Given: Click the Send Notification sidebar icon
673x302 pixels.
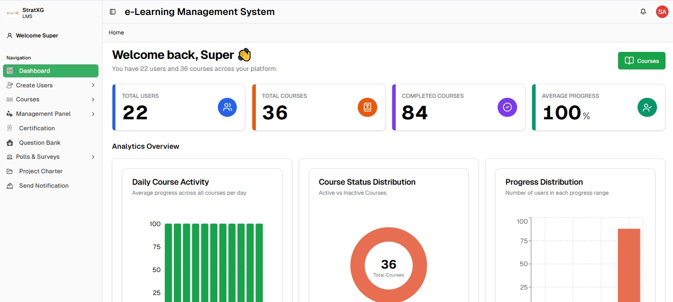Looking at the screenshot, I should [x=9, y=186].
